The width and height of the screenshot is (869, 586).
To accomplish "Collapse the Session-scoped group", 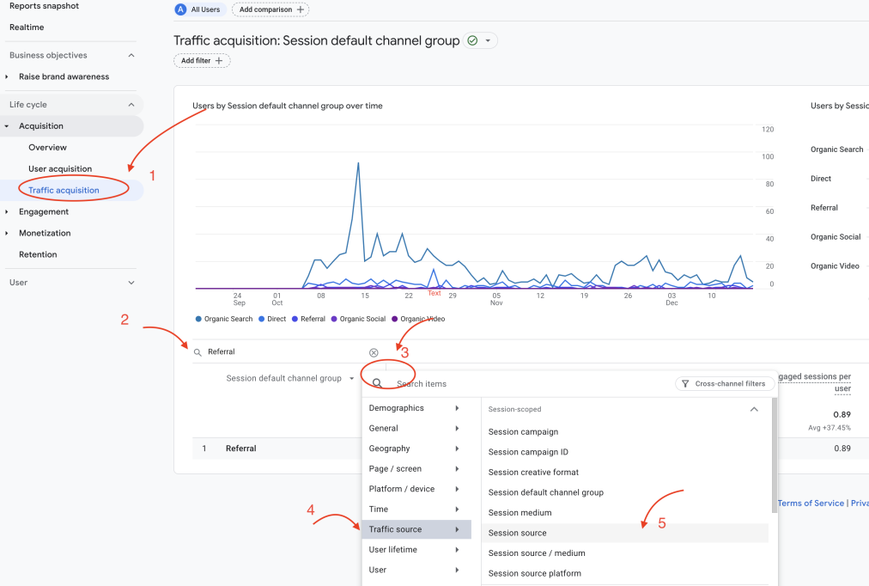I will pos(754,410).
